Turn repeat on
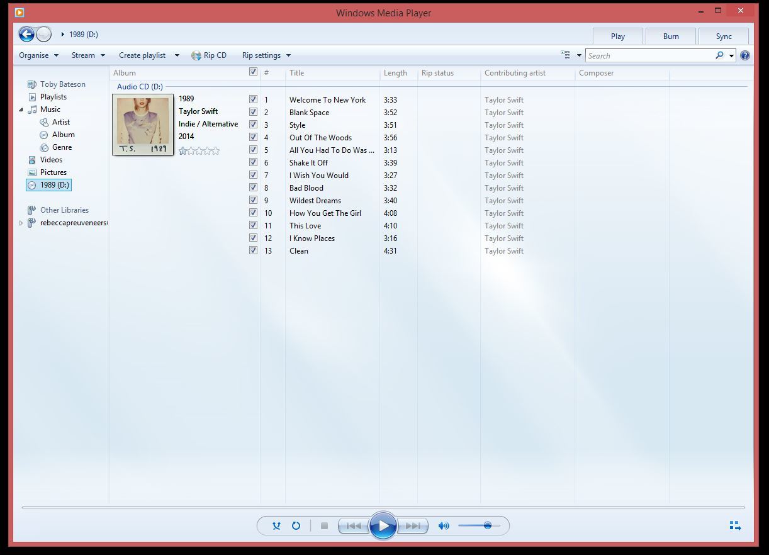The height and width of the screenshot is (555, 769). point(296,525)
